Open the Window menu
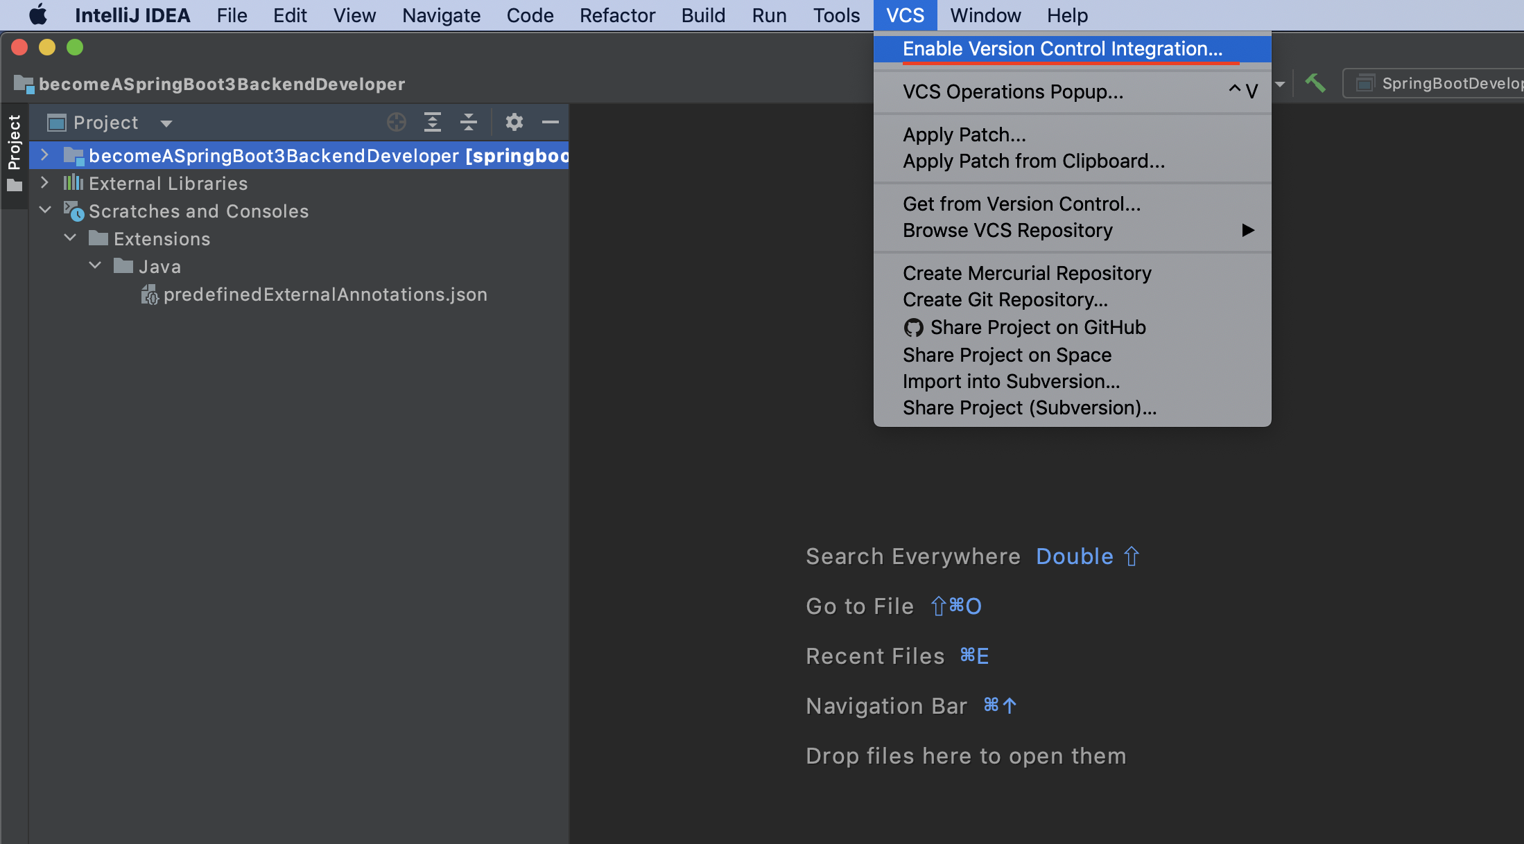This screenshot has height=844, width=1524. (985, 15)
